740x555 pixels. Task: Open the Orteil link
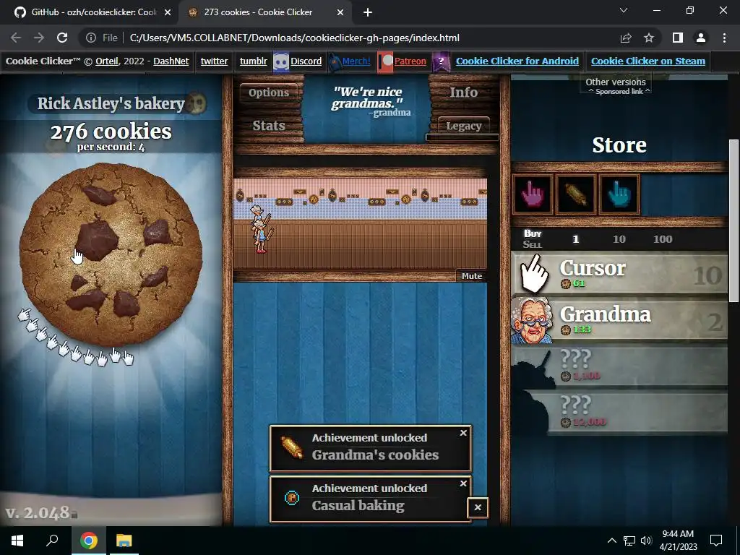tap(107, 61)
